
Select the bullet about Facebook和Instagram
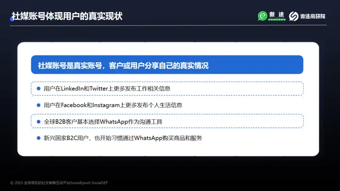113,105
